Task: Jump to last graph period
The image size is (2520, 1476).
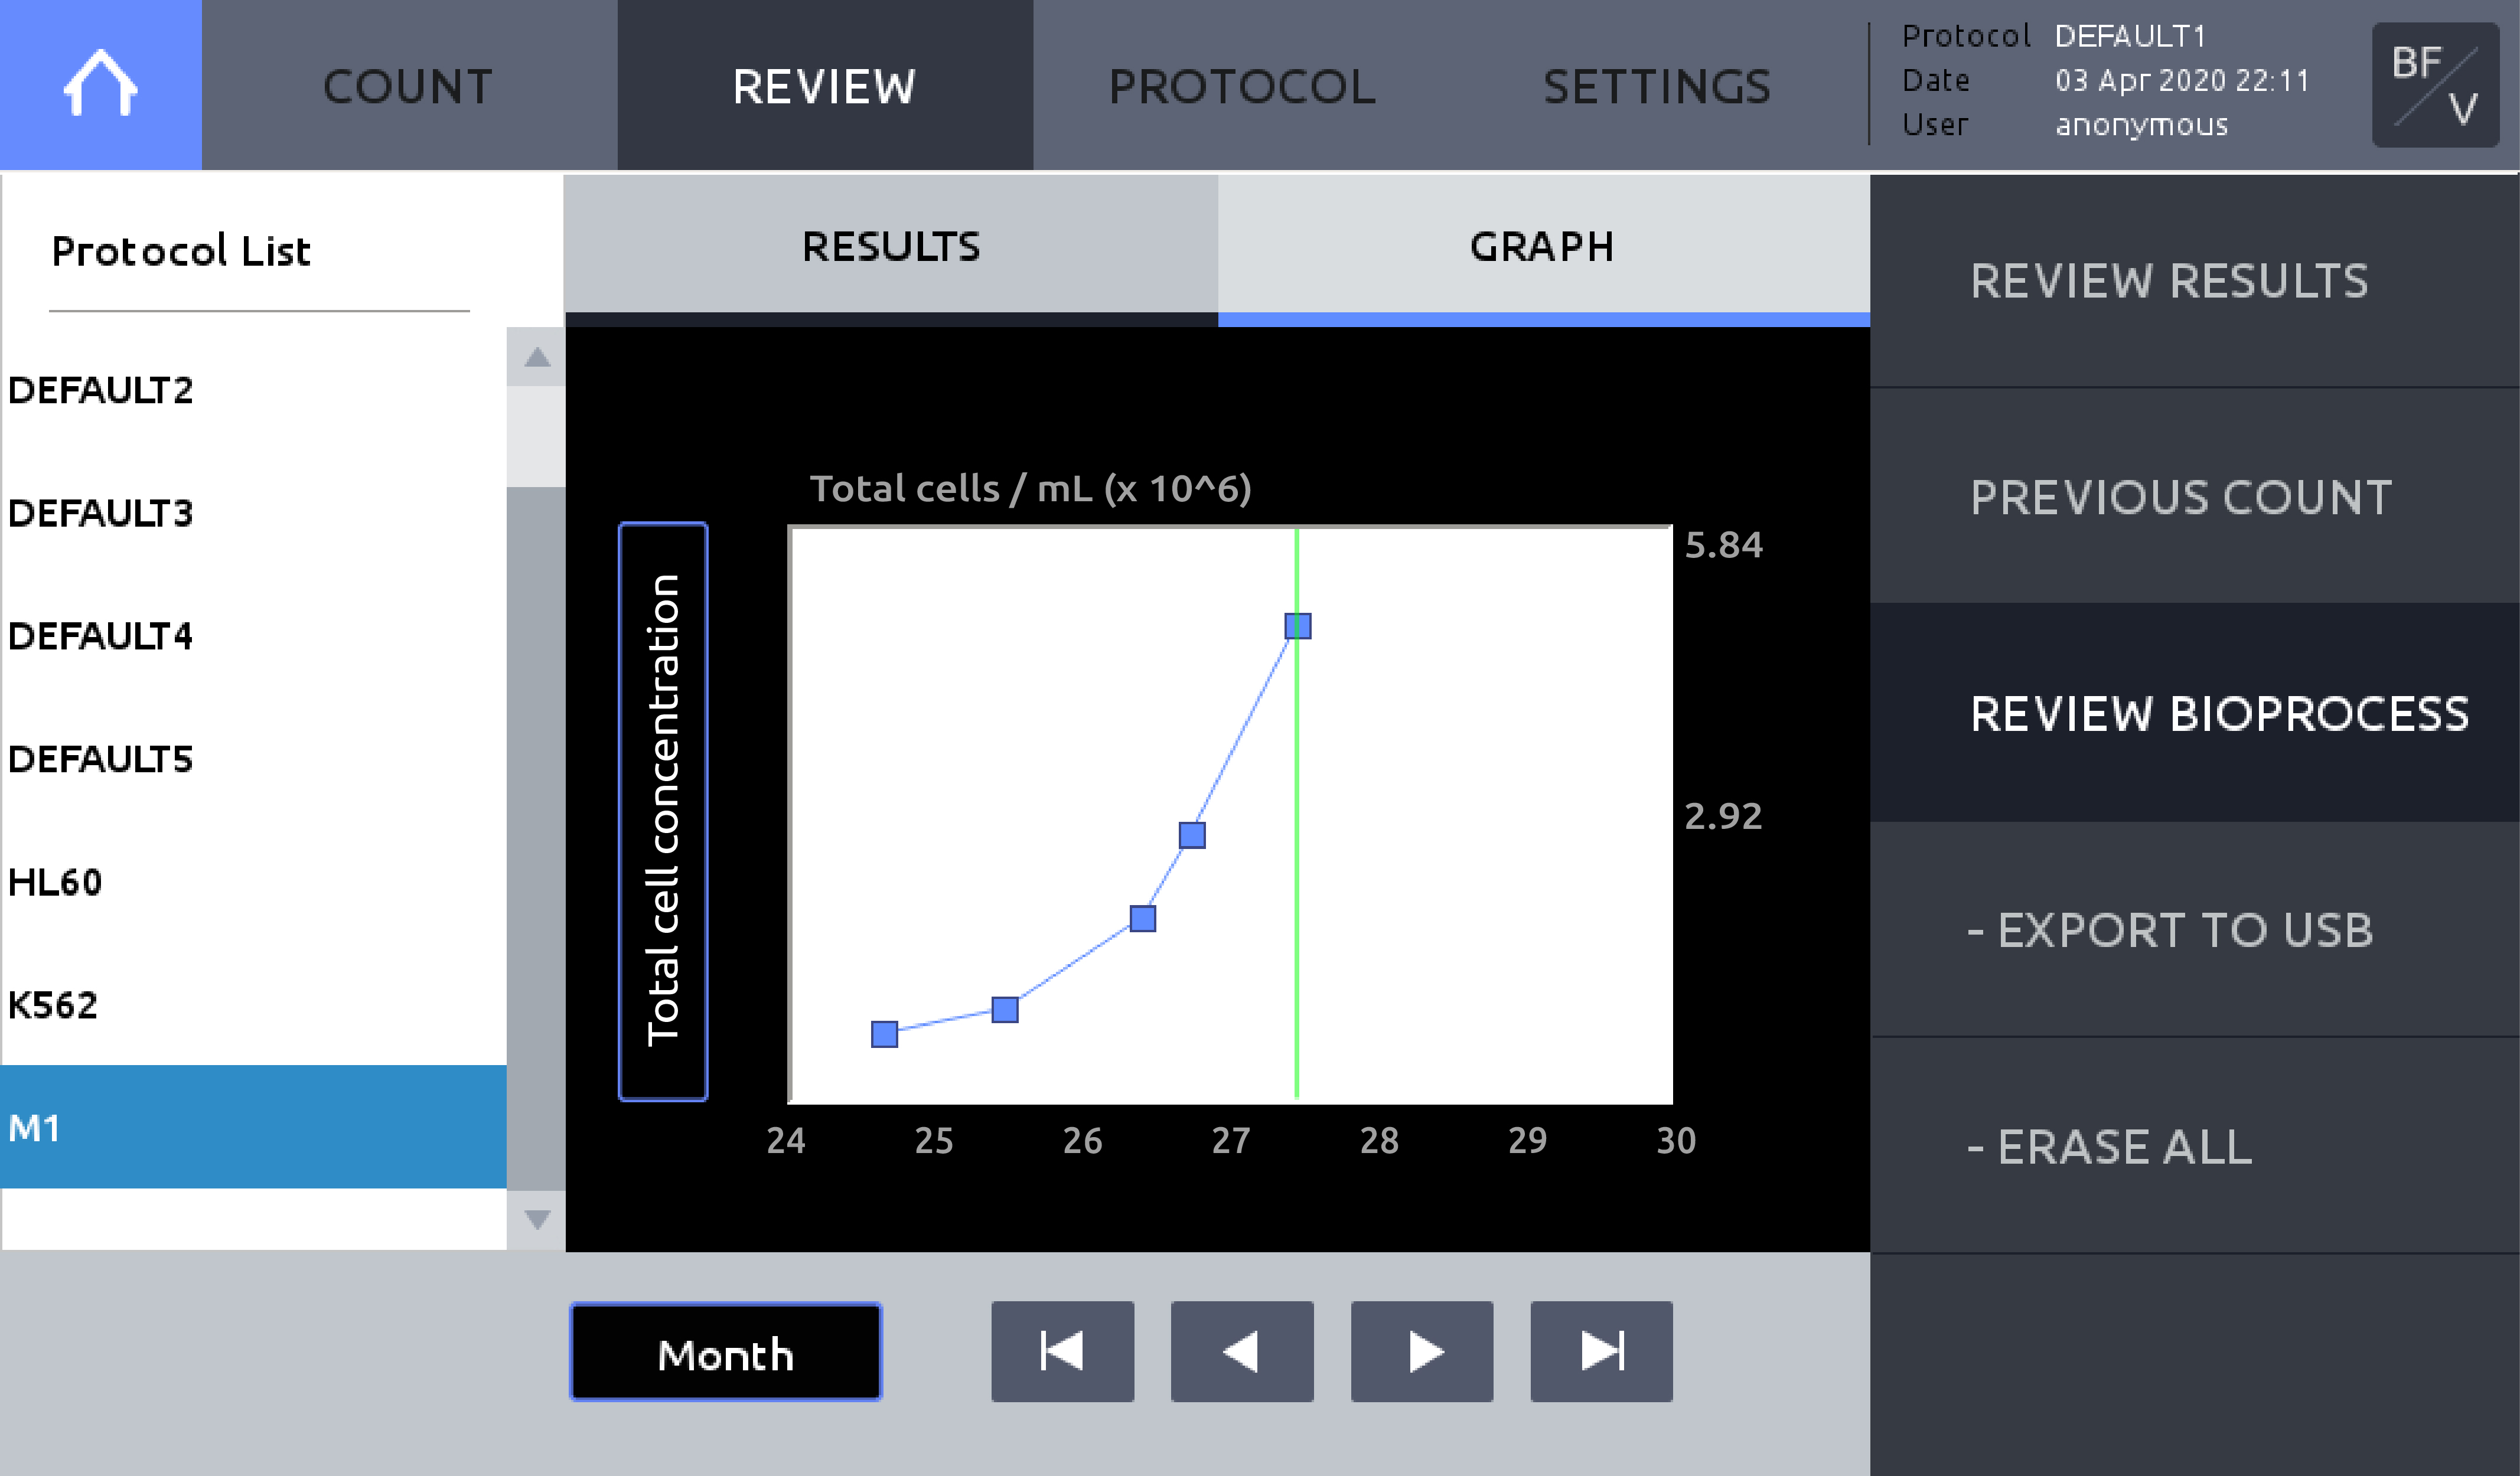Action: coord(1601,1351)
